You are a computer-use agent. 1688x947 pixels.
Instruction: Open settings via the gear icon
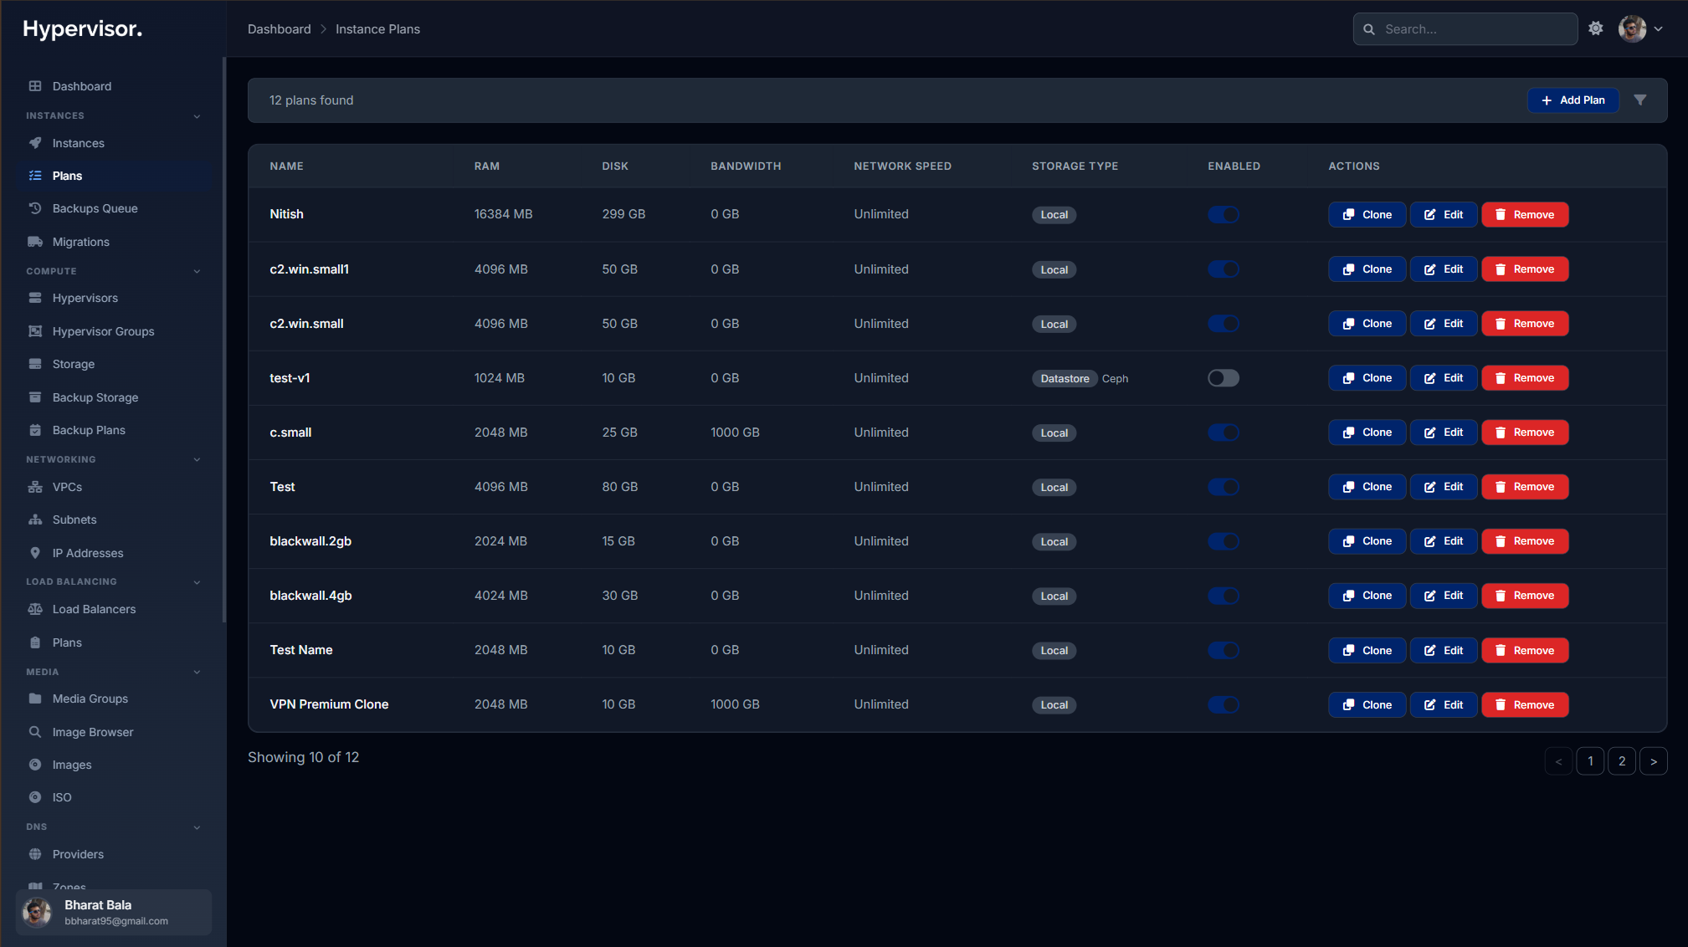(x=1596, y=28)
